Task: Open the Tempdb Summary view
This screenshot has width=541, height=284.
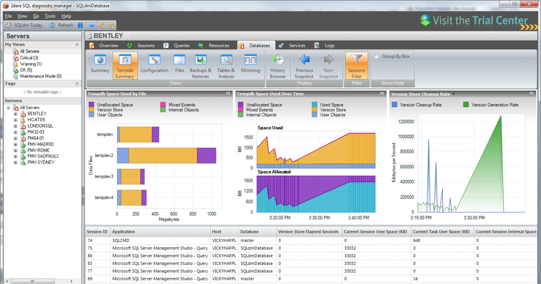Action: pos(125,65)
